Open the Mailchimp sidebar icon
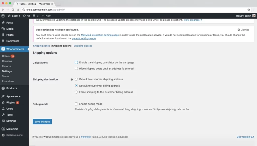Screen dimensions: 257x146 coord(4,129)
